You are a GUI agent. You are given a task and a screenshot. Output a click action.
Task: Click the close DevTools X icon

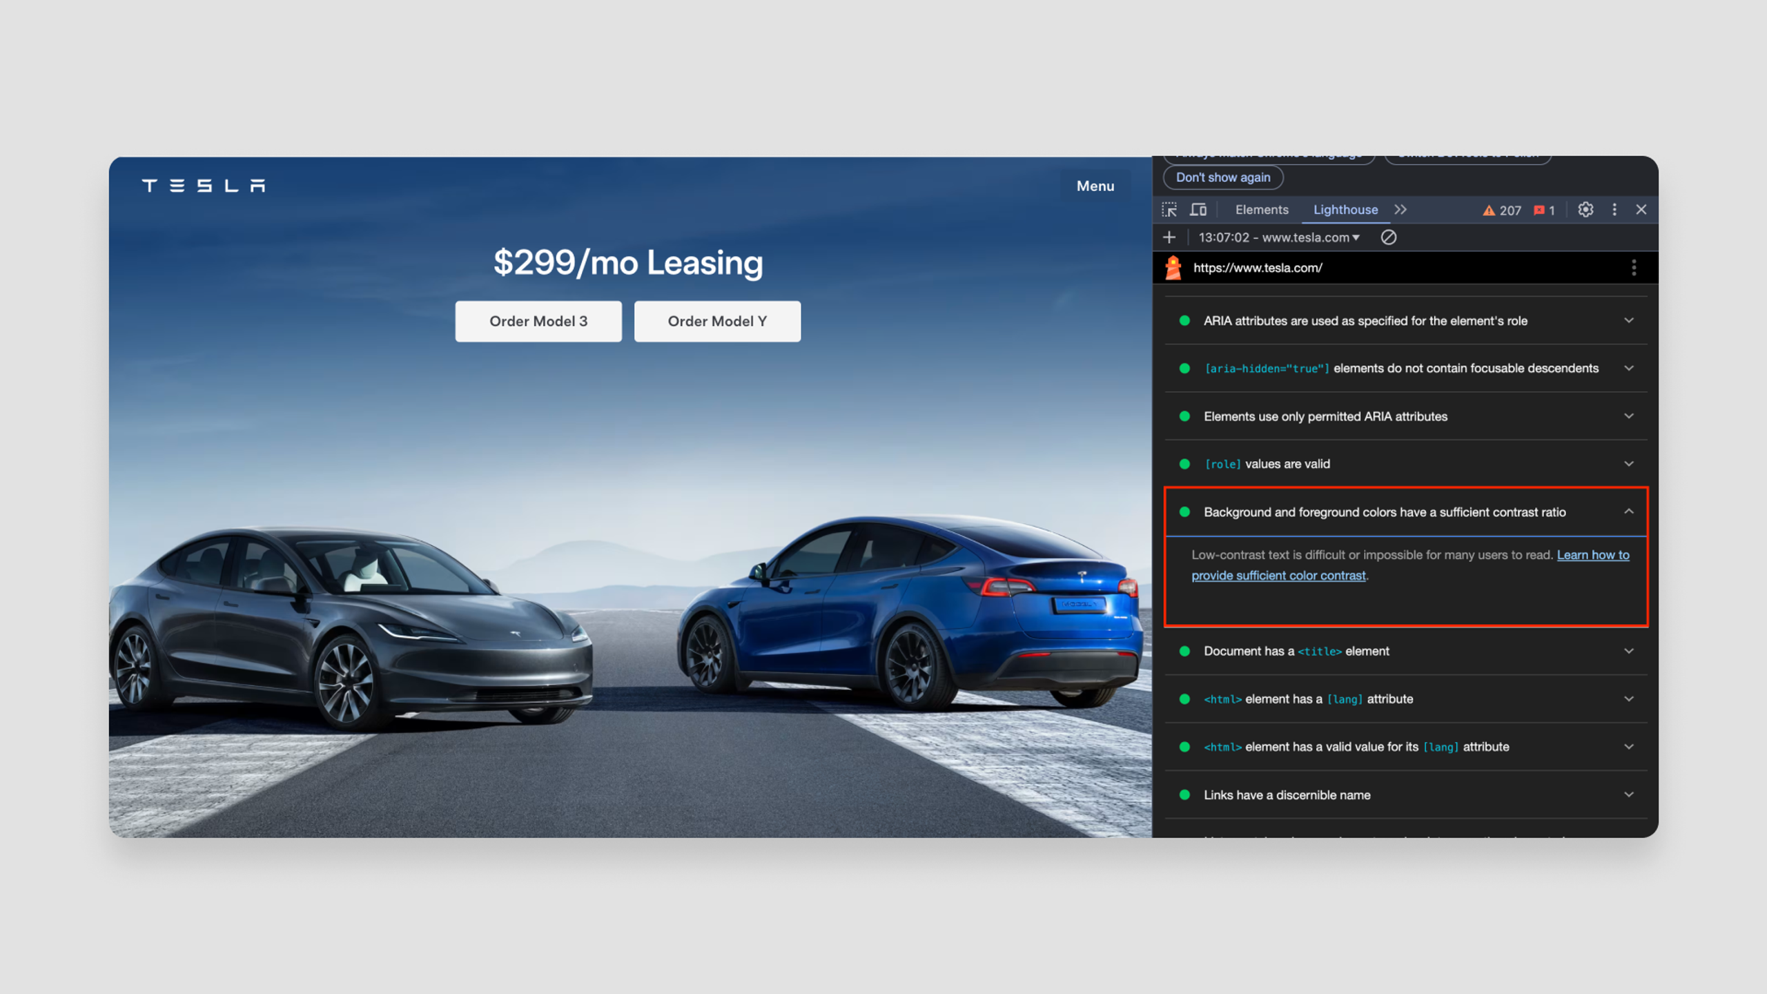click(1641, 208)
